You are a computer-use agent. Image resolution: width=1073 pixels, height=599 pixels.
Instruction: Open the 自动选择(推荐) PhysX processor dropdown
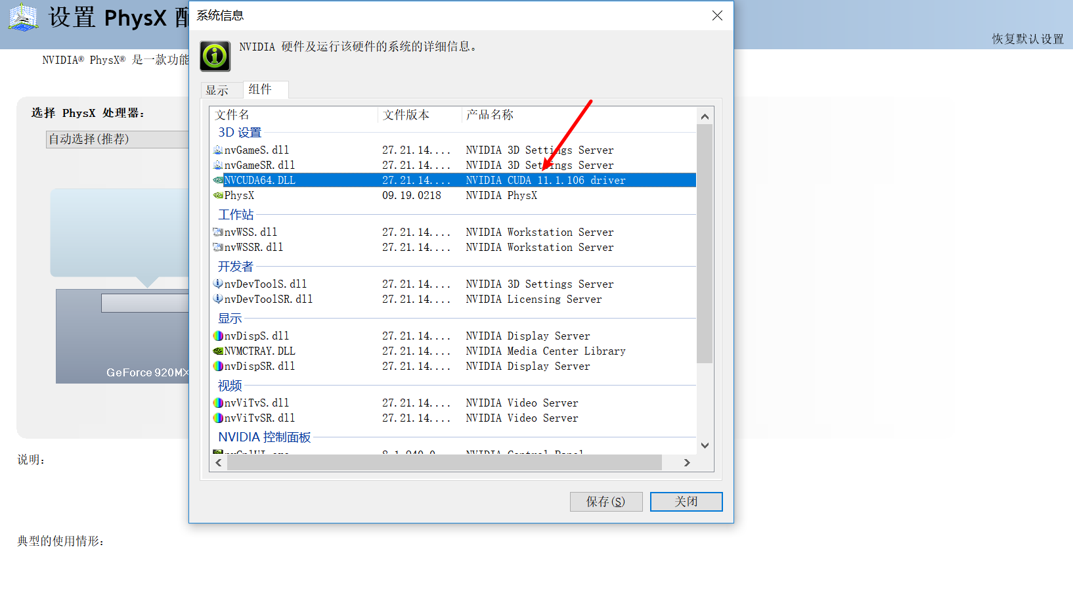coord(118,139)
